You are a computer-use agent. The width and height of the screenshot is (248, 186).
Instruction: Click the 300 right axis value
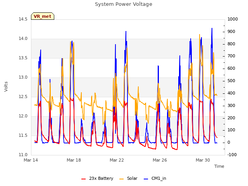[231, 105]
